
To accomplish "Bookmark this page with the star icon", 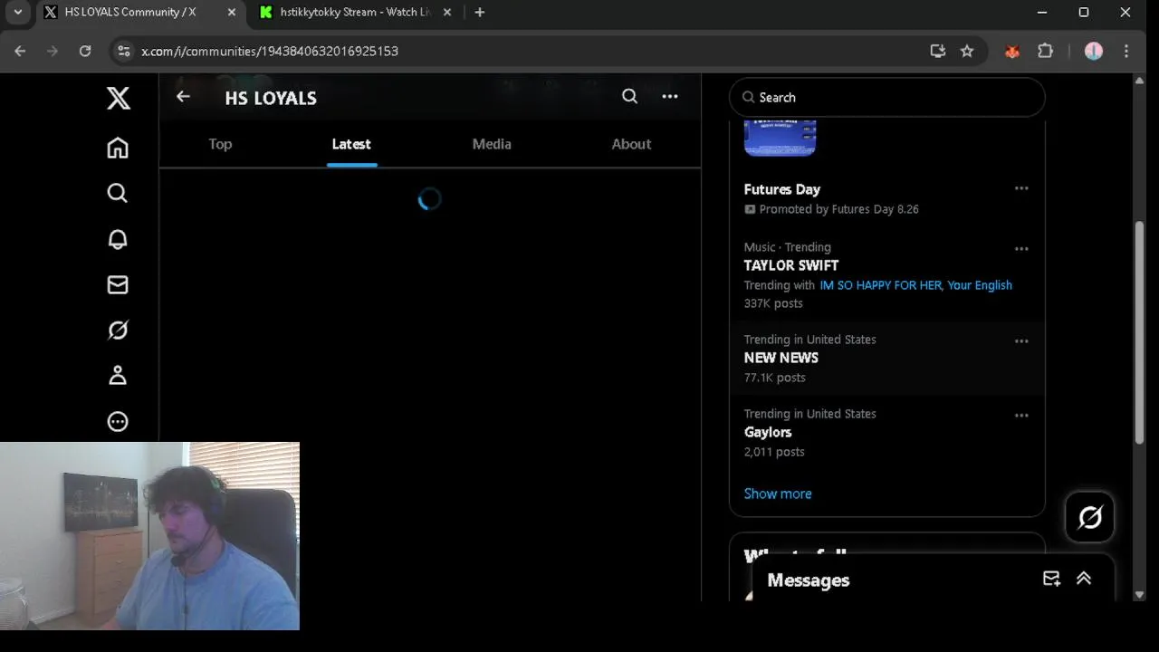I will 967,51.
